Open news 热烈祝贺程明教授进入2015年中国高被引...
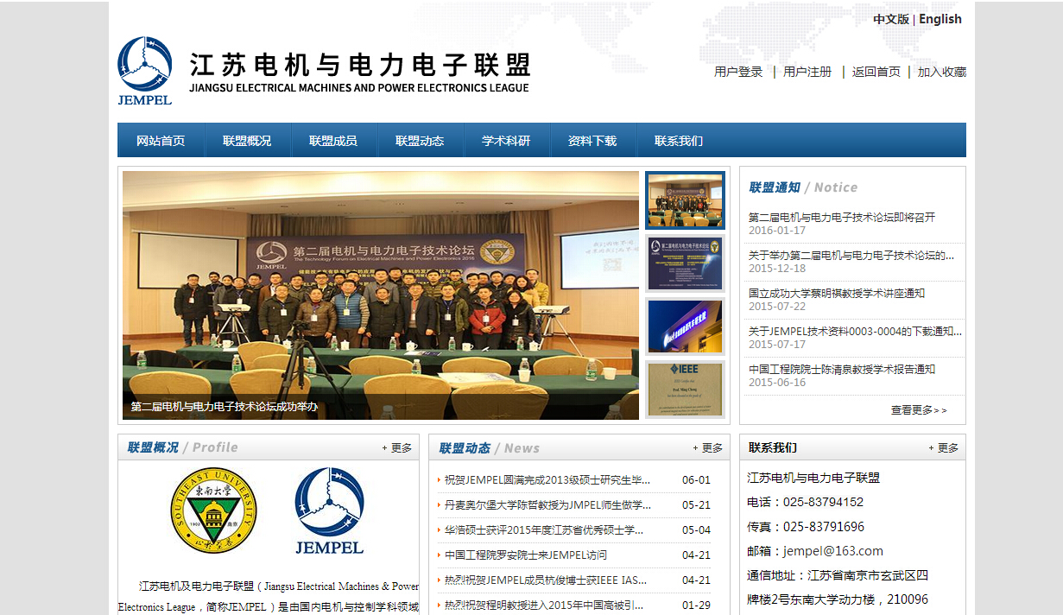This screenshot has width=1063, height=615. pos(544,605)
